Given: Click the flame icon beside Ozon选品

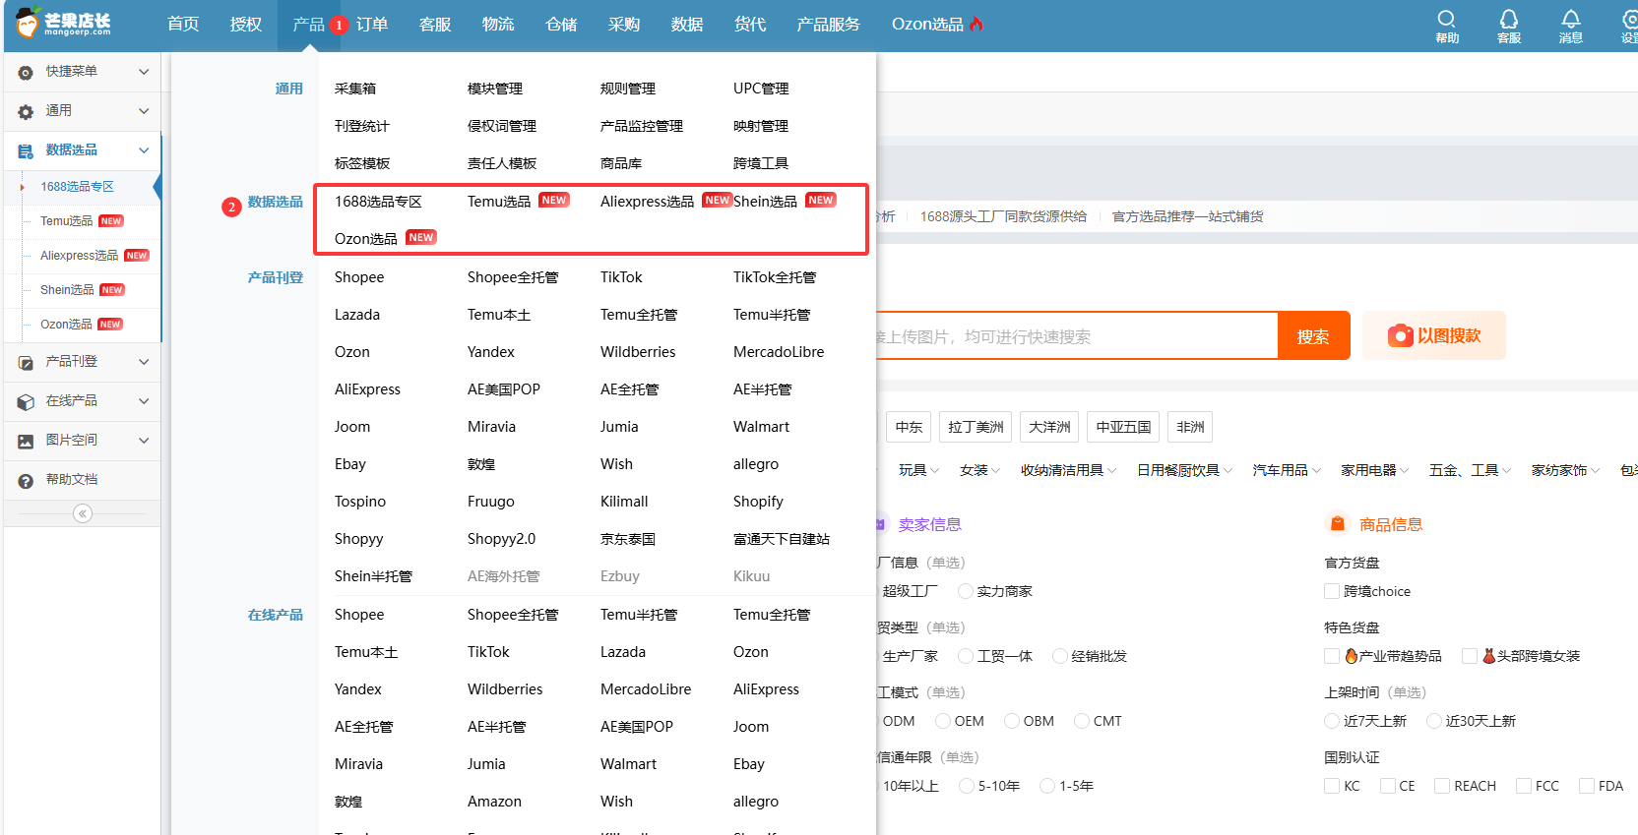Looking at the screenshot, I should click(x=976, y=24).
